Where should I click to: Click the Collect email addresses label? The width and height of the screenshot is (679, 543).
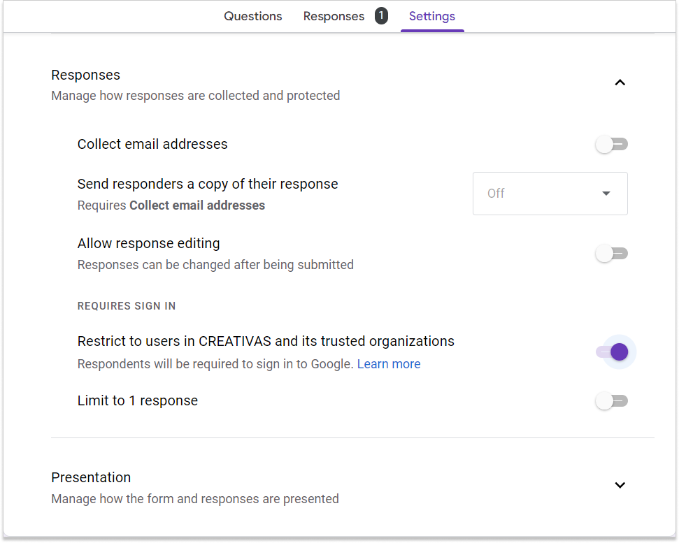[x=152, y=144]
